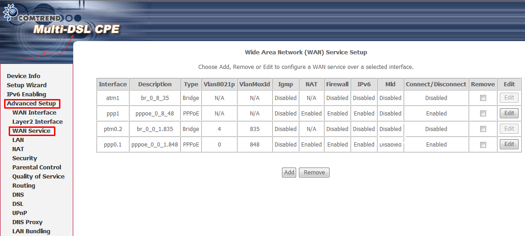Launch the Setup Wizard
The height and width of the screenshot is (236, 525).
[x=27, y=85]
